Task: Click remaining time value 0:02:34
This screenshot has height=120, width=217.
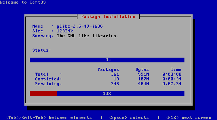Action: [172, 84]
